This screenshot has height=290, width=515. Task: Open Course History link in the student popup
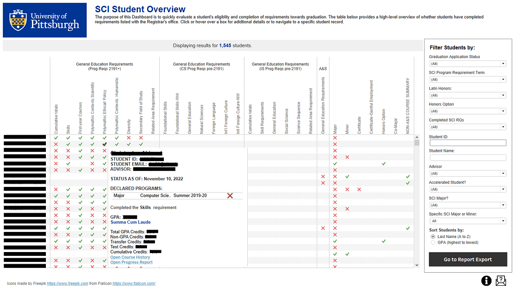[x=130, y=257]
